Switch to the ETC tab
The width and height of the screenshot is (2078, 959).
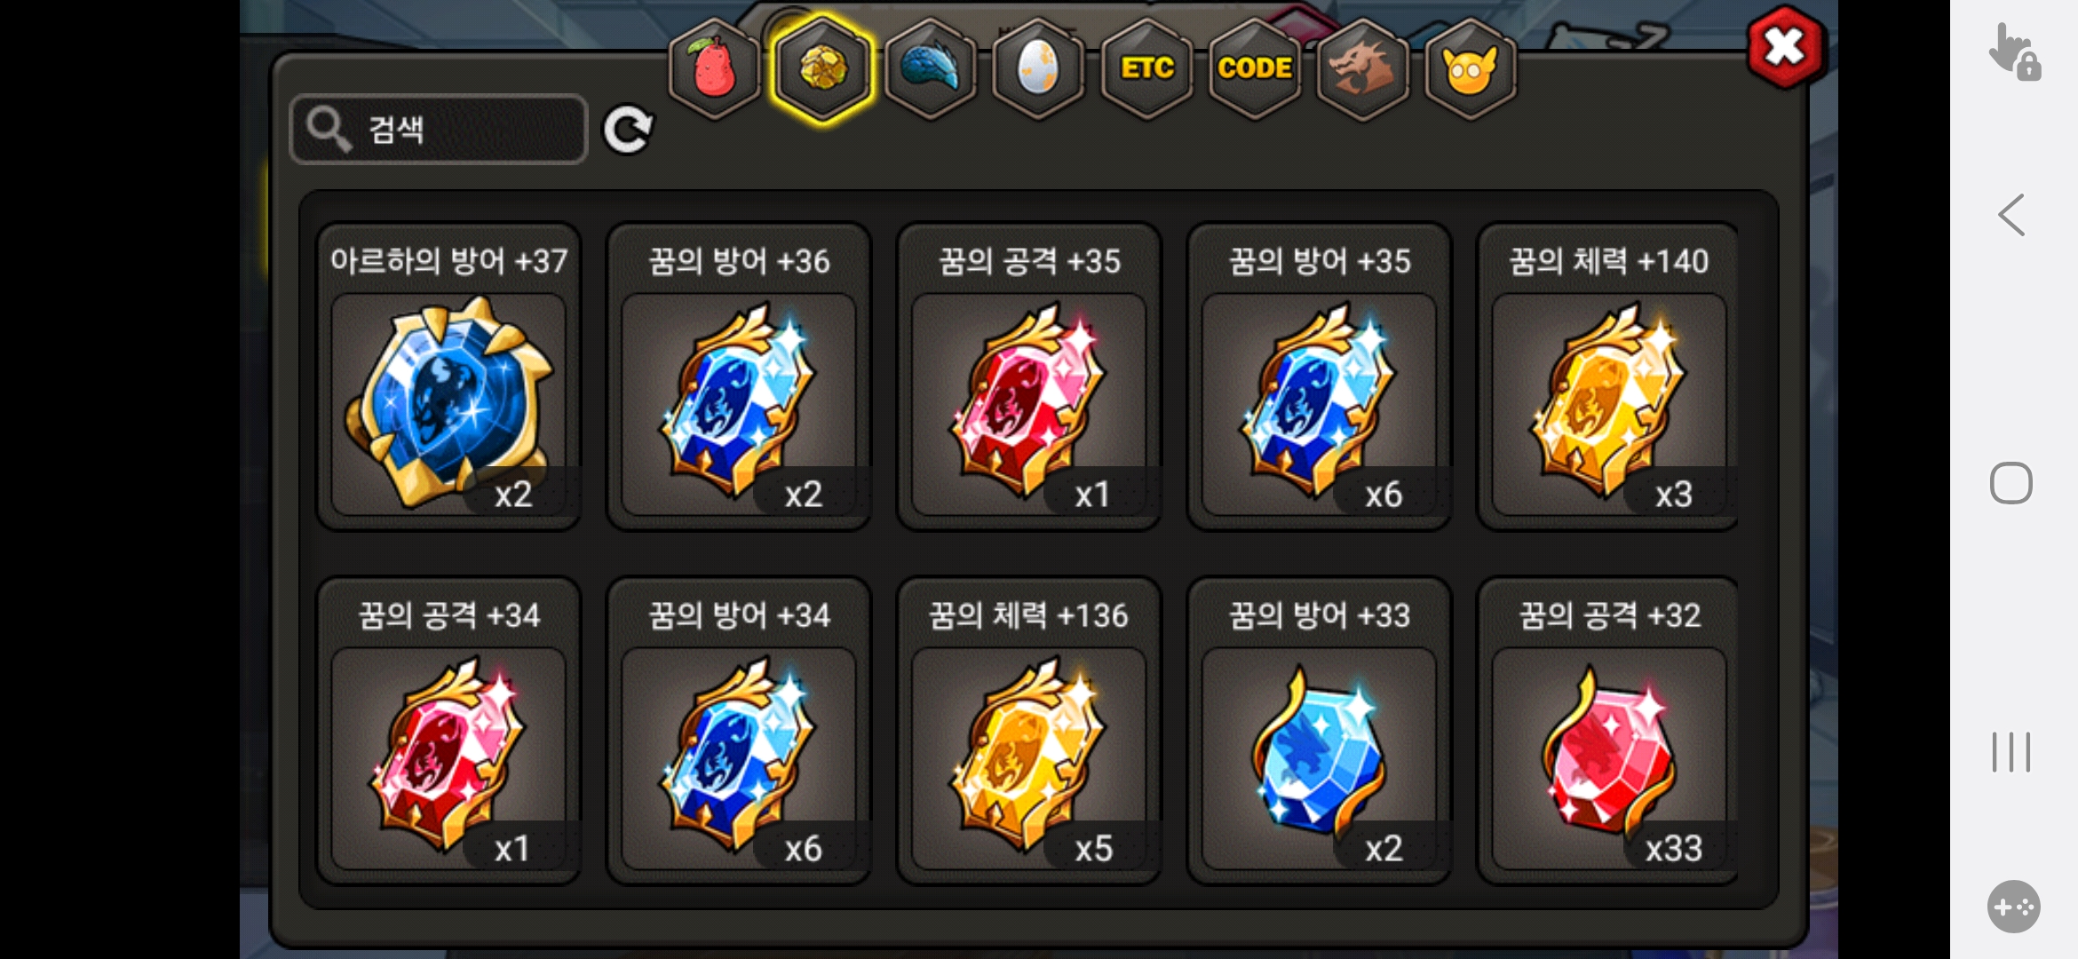[1147, 68]
